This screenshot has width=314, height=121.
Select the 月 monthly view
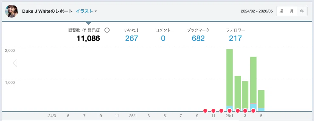pos(292,11)
